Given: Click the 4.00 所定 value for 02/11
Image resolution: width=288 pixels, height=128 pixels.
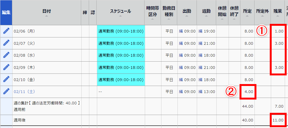Looking at the screenshot, I should tap(249, 92).
